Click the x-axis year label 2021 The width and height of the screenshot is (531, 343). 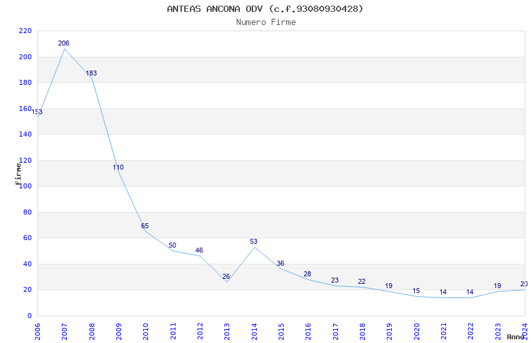pyautogui.click(x=444, y=332)
